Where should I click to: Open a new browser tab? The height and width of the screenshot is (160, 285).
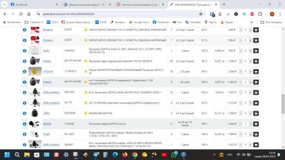[x=224, y=4]
